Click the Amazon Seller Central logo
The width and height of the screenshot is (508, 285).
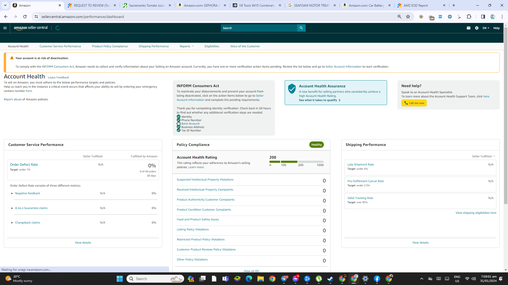click(31, 28)
